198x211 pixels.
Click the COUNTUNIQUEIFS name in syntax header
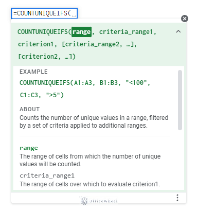coord(42,32)
